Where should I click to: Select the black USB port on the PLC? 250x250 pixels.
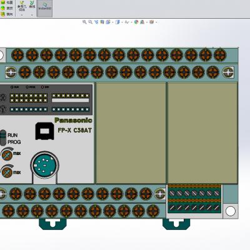pyautogui.click(x=44, y=131)
